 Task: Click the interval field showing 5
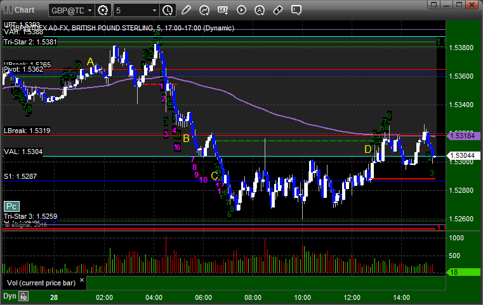pos(133,11)
